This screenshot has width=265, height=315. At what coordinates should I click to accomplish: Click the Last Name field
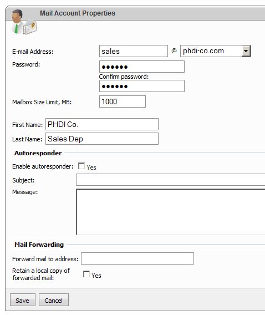tap(102, 139)
